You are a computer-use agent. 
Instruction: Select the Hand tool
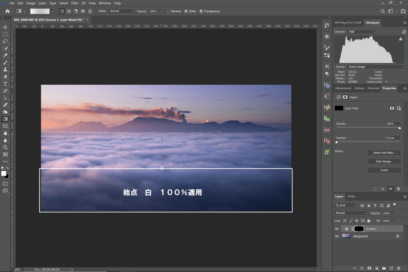coord(5,133)
